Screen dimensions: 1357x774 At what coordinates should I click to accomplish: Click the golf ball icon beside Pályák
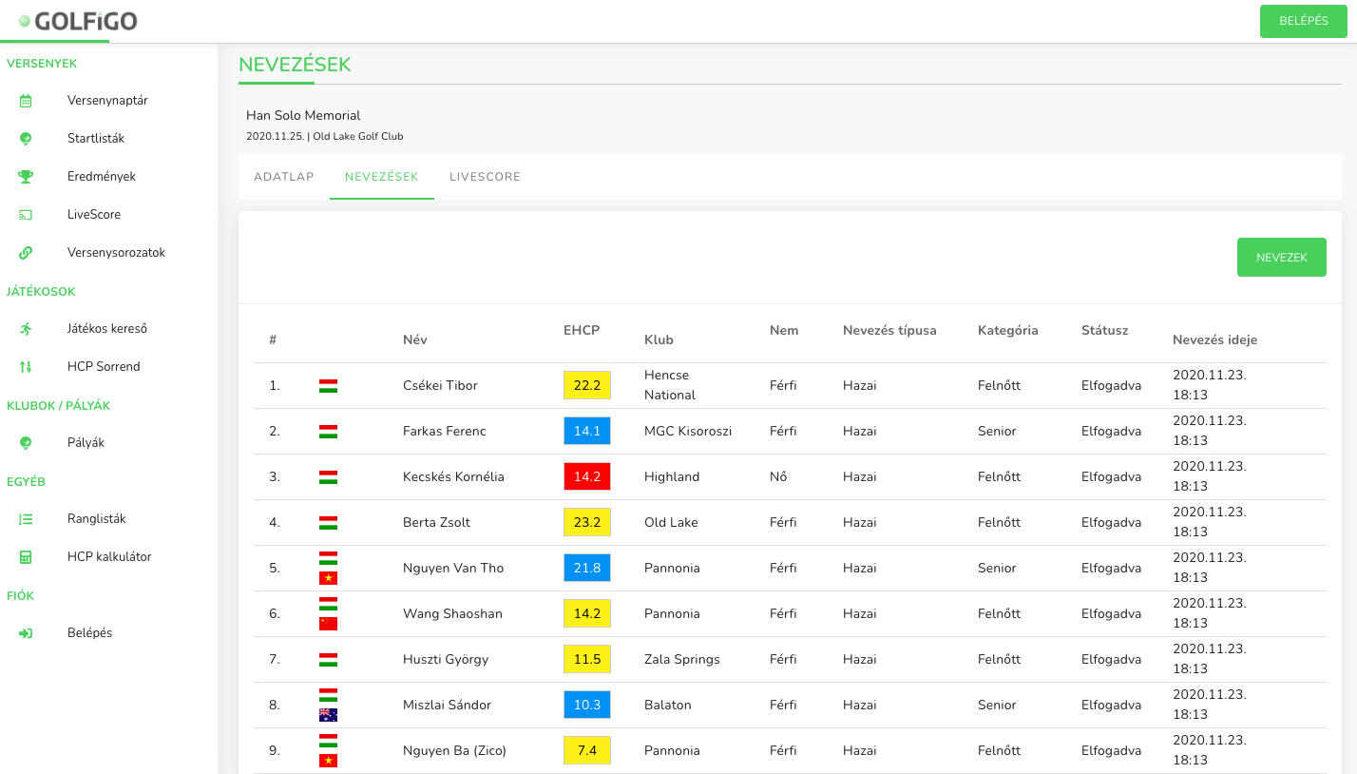coord(26,443)
